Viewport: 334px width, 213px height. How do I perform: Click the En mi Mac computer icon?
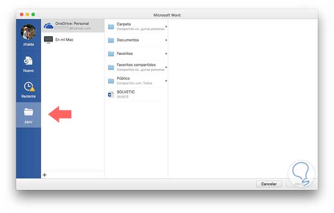pyautogui.click(x=48, y=40)
